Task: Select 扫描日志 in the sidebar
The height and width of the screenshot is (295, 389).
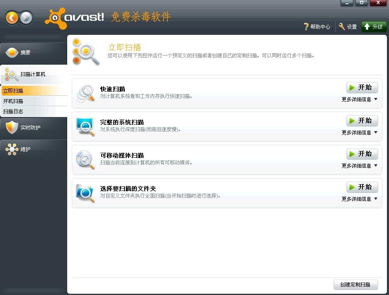Action: (34, 112)
